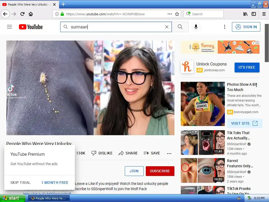Click the browser Back arrow button
Image resolution: width=269 pixels, height=202 pixels.
[x=5, y=14]
